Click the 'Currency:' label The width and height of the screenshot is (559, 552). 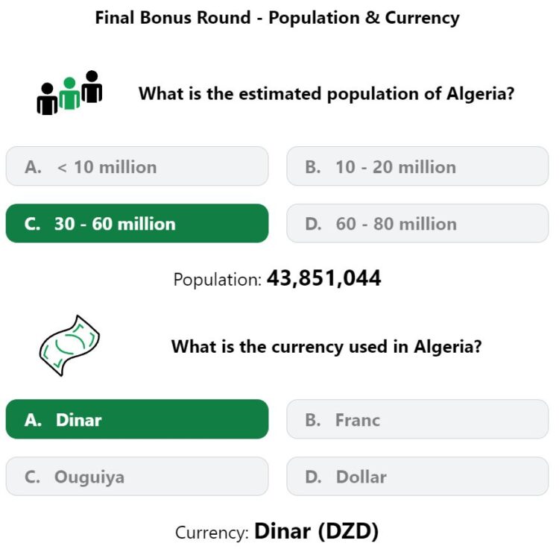[x=212, y=533]
